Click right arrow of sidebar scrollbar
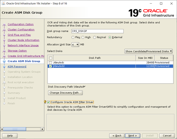The width and height of the screenshot is (177, 139). [x=42, y=129]
